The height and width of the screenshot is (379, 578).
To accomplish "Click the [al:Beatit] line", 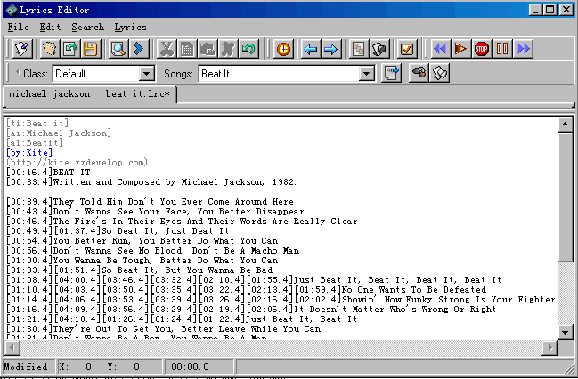I will (x=35, y=142).
